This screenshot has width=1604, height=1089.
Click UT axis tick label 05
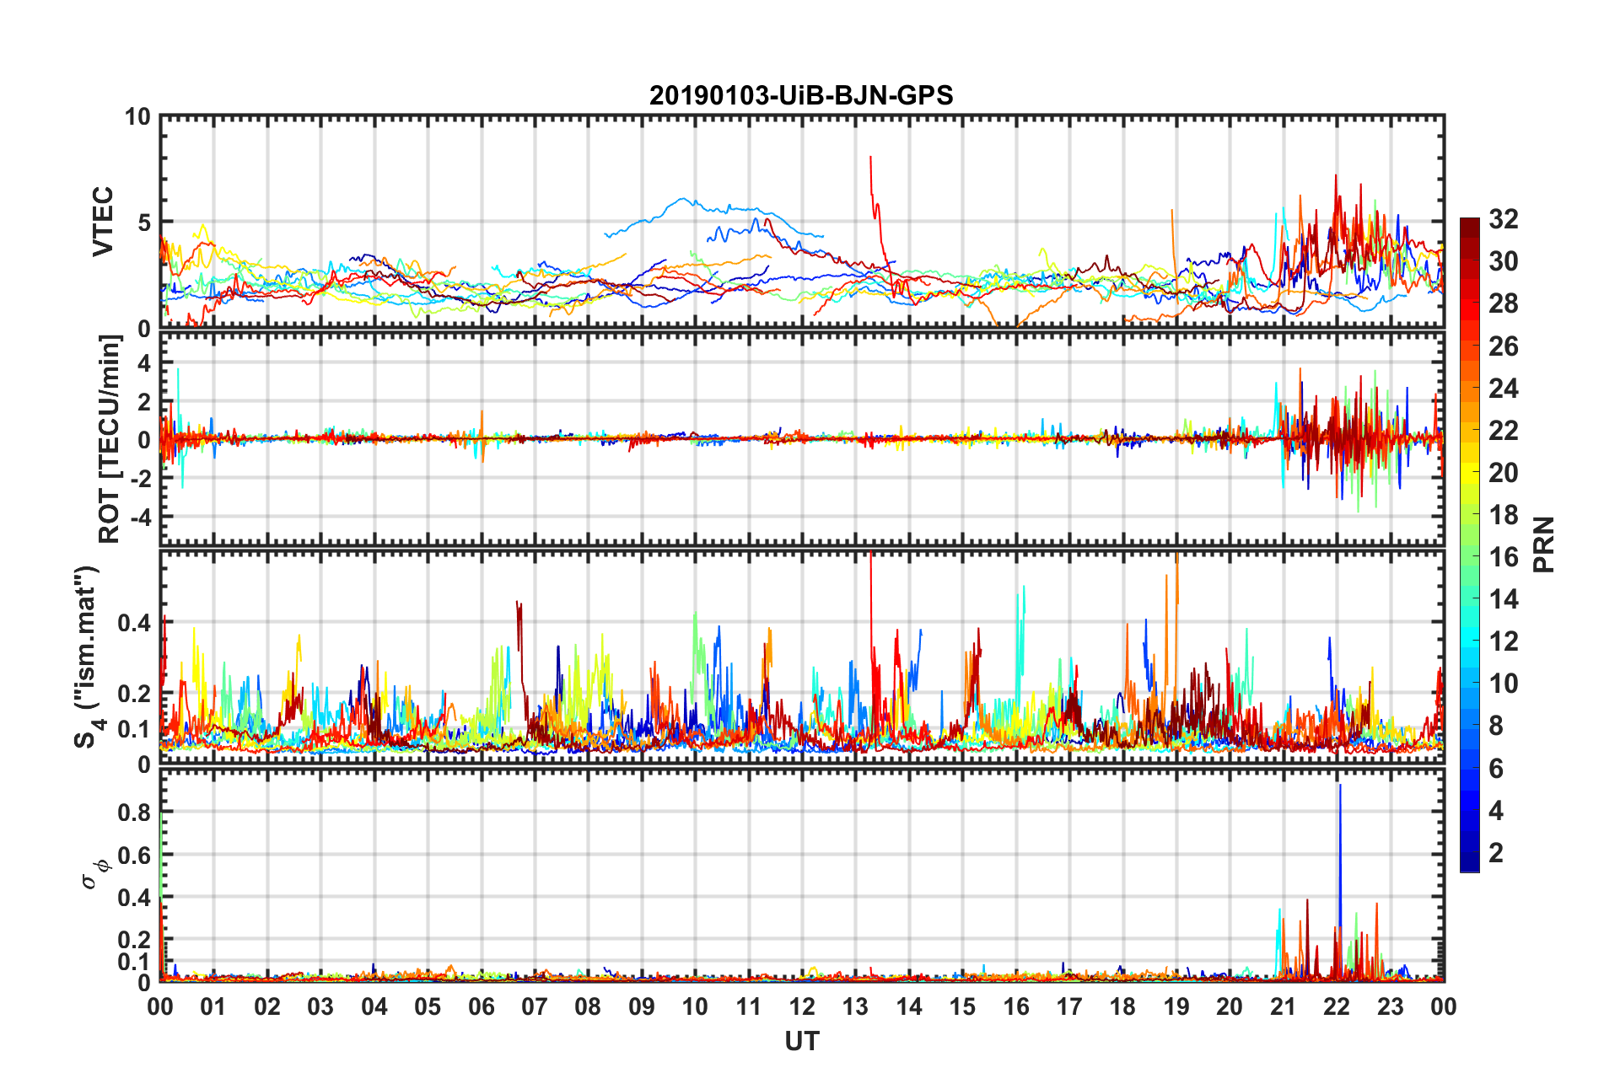pyautogui.click(x=428, y=1006)
